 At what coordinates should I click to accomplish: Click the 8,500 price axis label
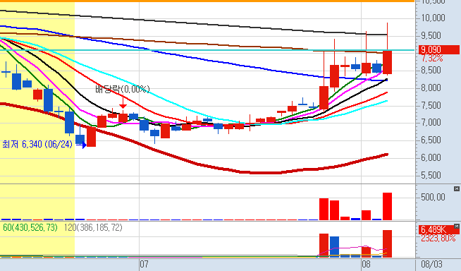(x=431, y=71)
